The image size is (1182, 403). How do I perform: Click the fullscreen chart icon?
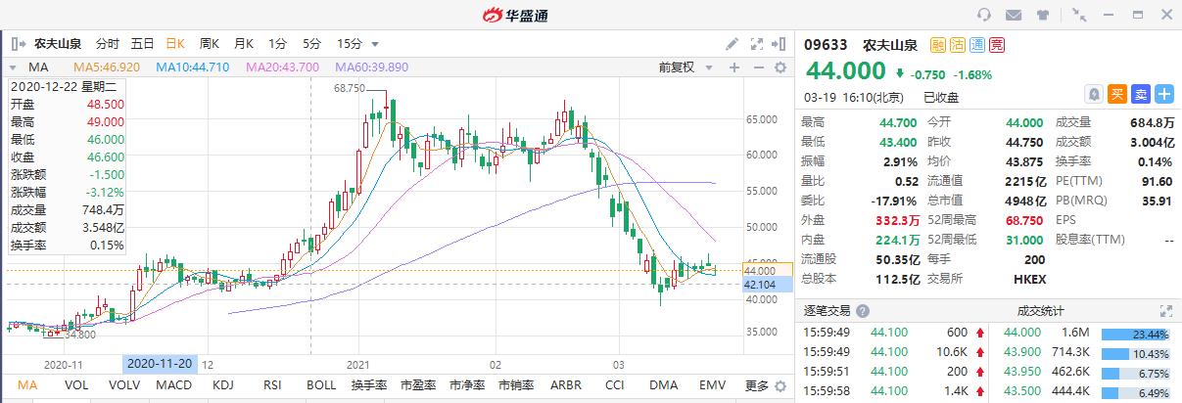point(756,44)
